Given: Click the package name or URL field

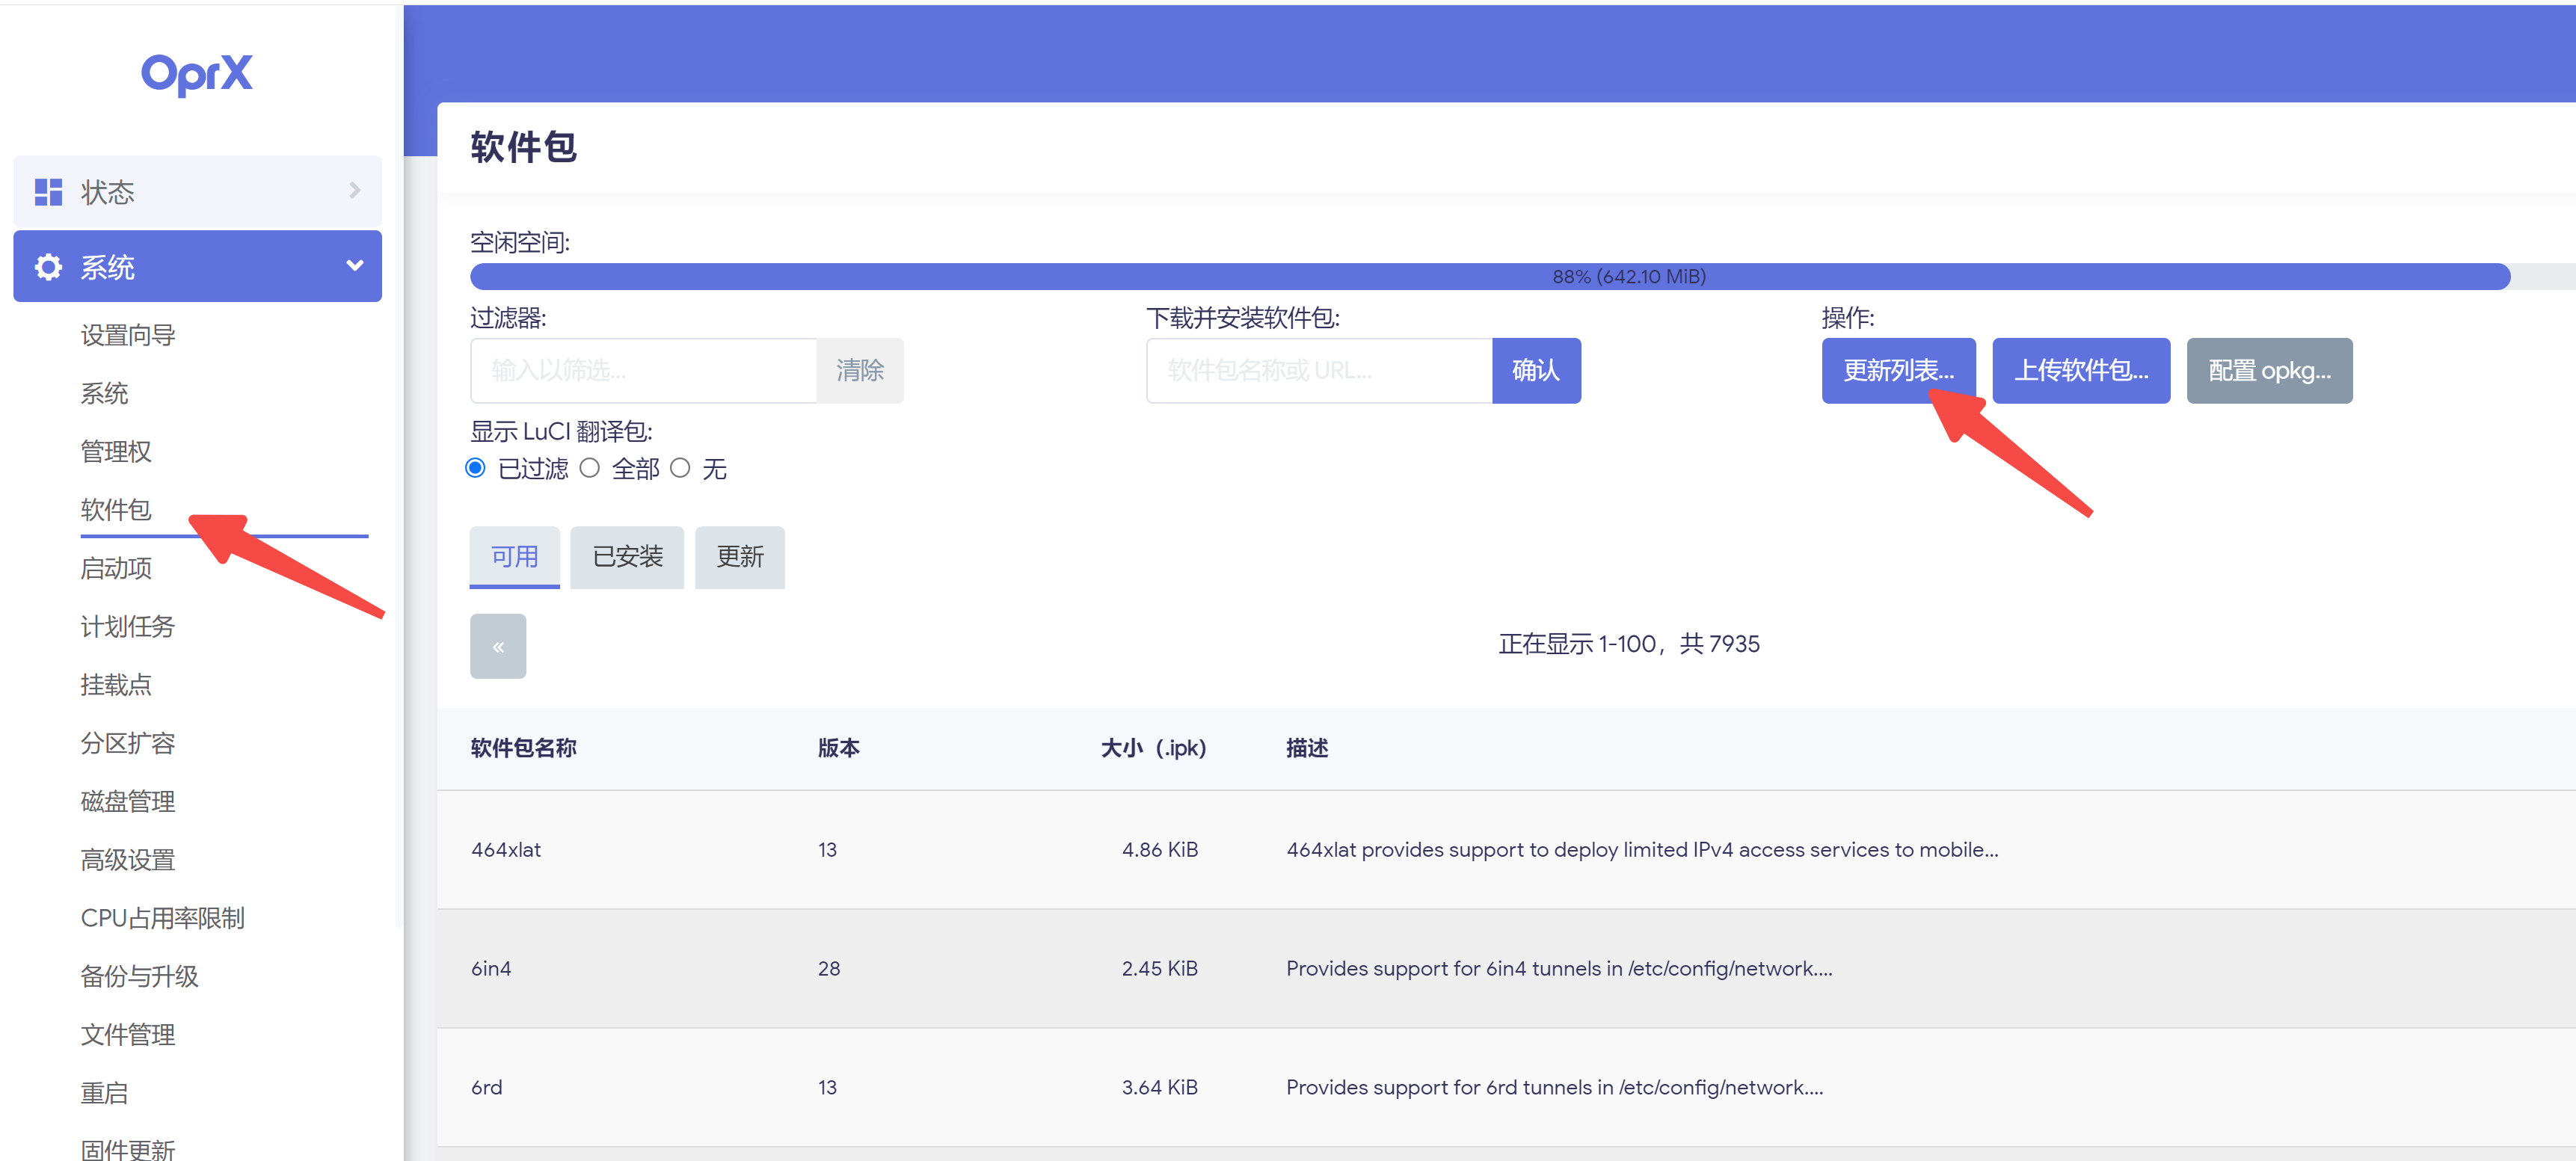Looking at the screenshot, I should [1318, 371].
